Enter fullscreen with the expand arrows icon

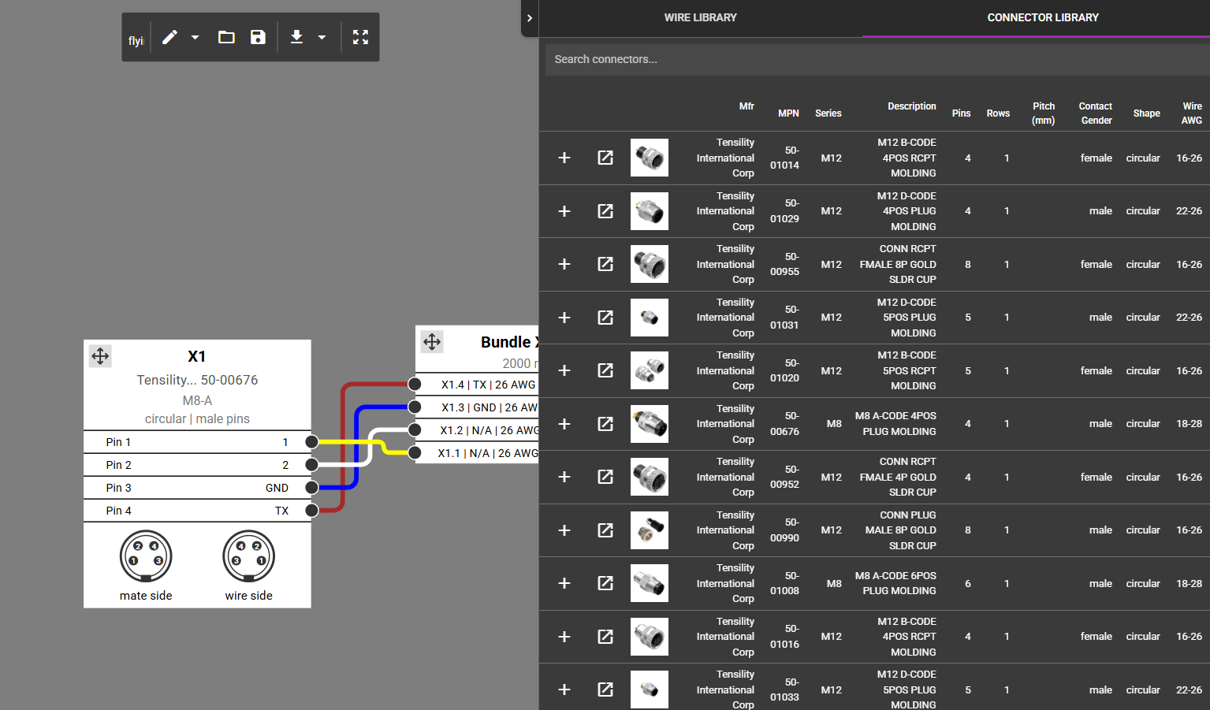click(360, 36)
